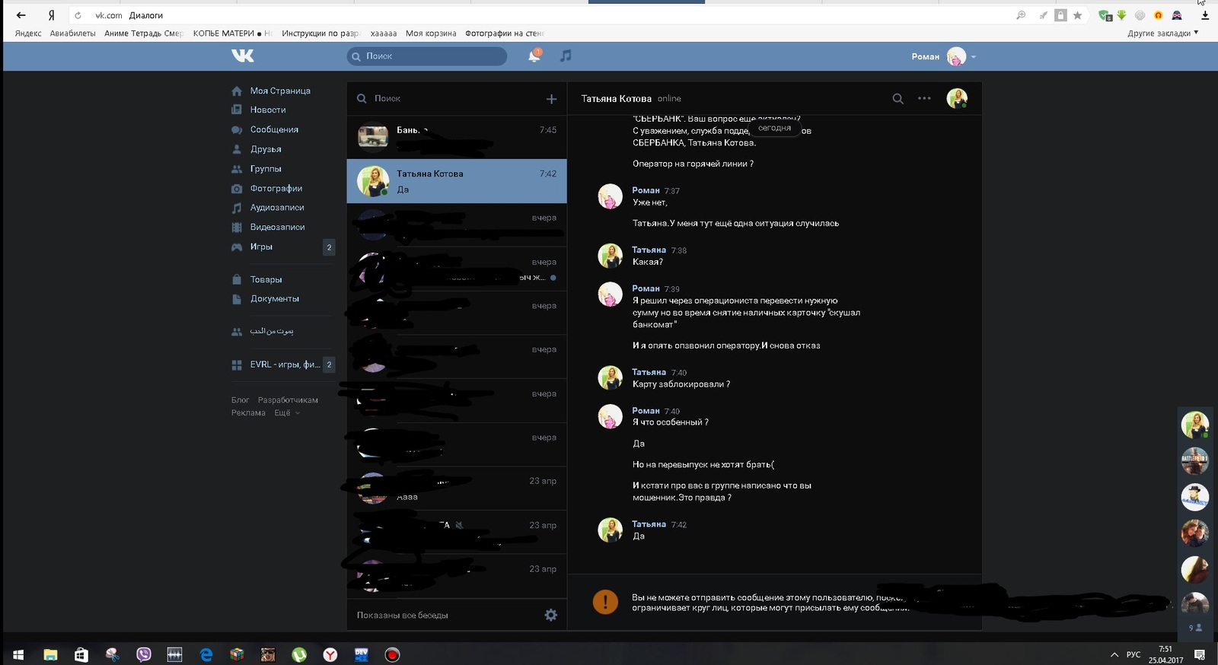The image size is (1218, 665).
Task: Open the browser downloads arrow icon
Action: point(1205,15)
